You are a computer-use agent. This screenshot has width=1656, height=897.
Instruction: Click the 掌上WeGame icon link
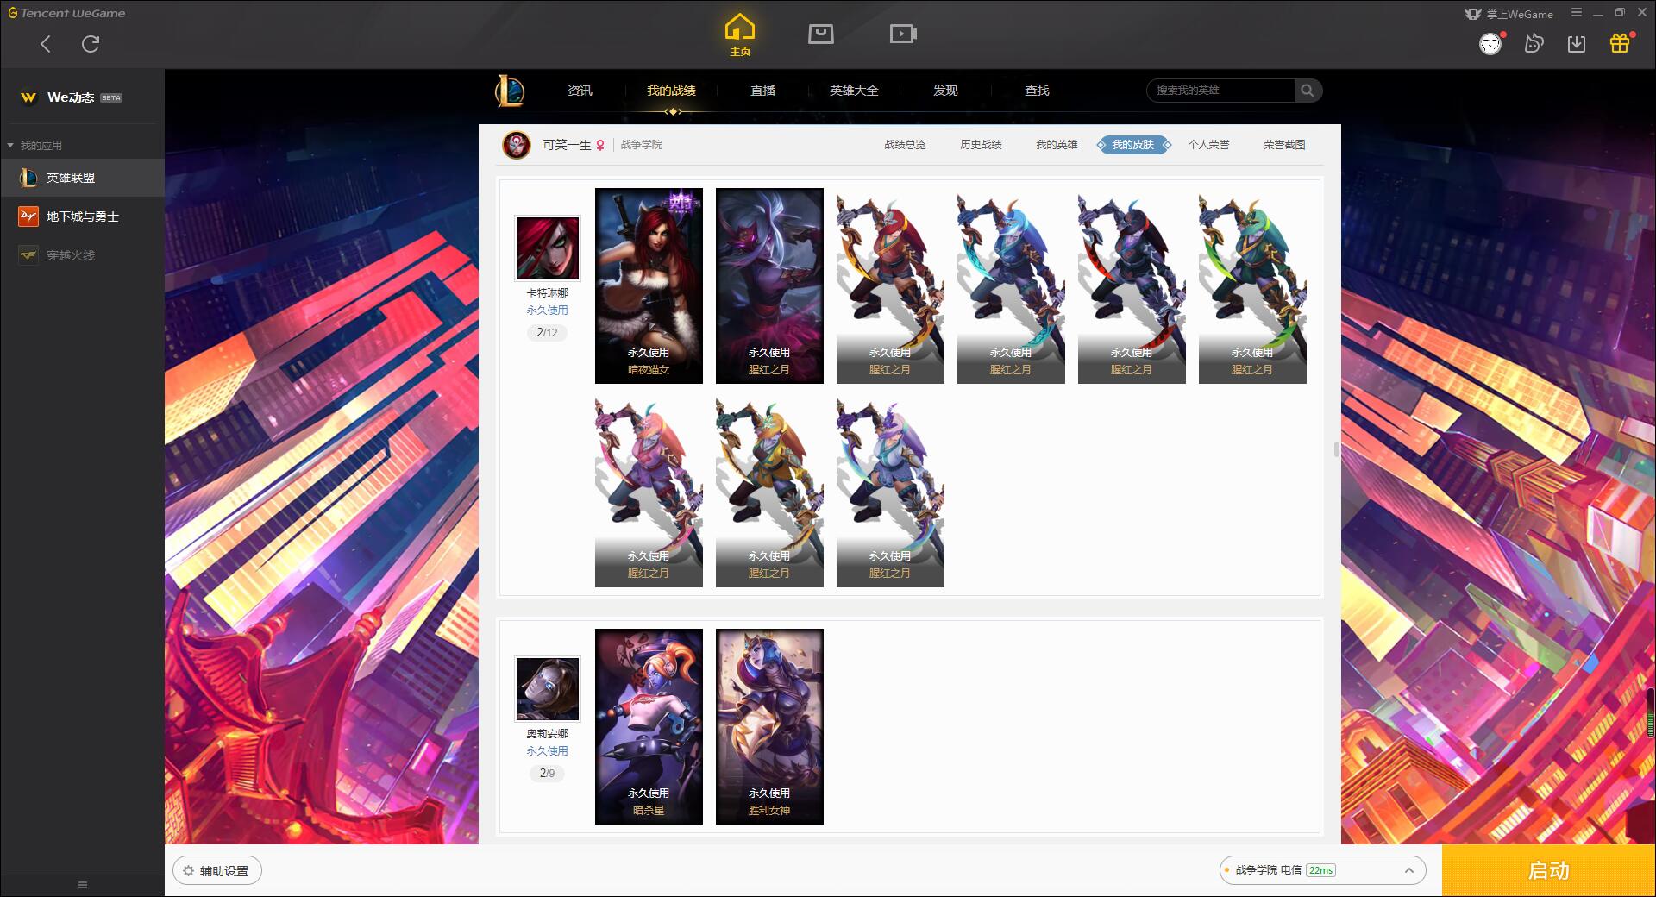1509,14
